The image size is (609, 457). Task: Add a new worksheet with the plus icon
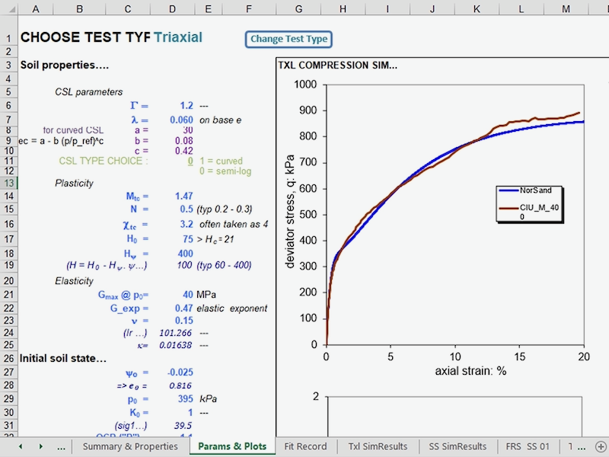pyautogui.click(x=599, y=446)
